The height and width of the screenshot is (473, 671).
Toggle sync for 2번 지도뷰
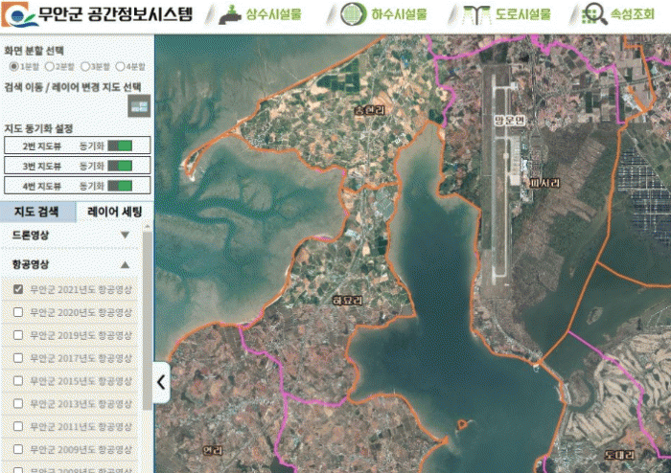[x=119, y=146]
